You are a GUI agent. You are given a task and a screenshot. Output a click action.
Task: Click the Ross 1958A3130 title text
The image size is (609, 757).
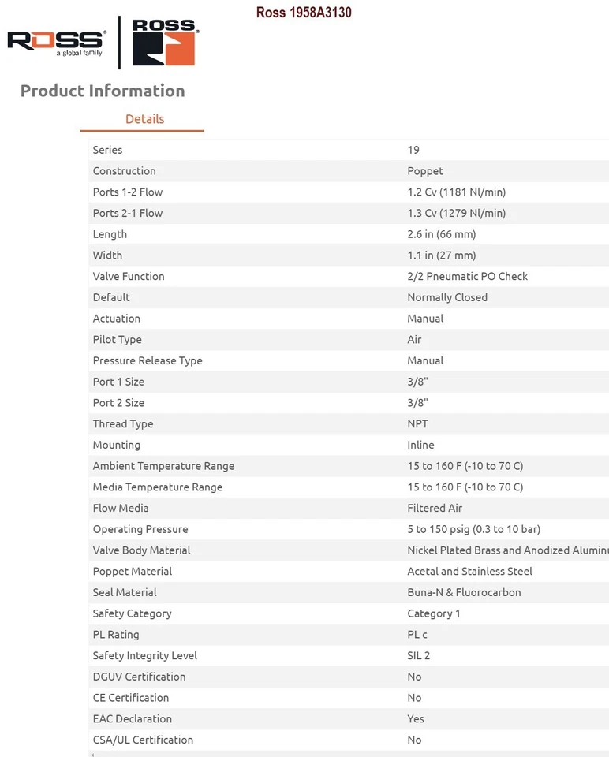tap(304, 12)
